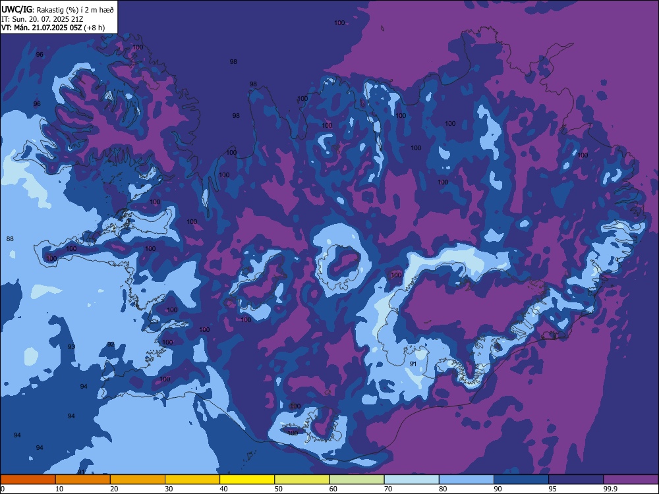Choose the light green 60–70 legend swatch

pyautogui.click(x=357, y=480)
